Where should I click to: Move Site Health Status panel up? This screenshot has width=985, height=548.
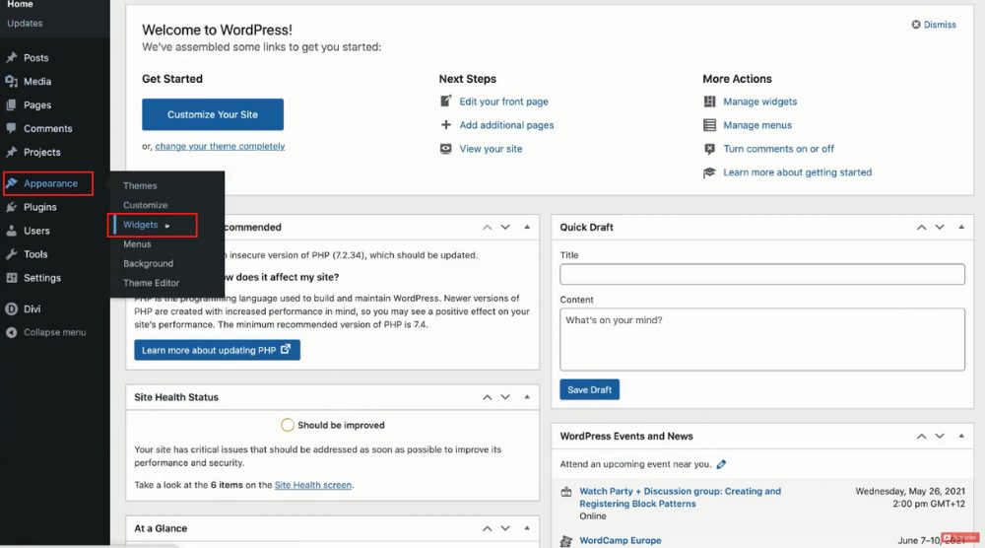[x=487, y=397]
